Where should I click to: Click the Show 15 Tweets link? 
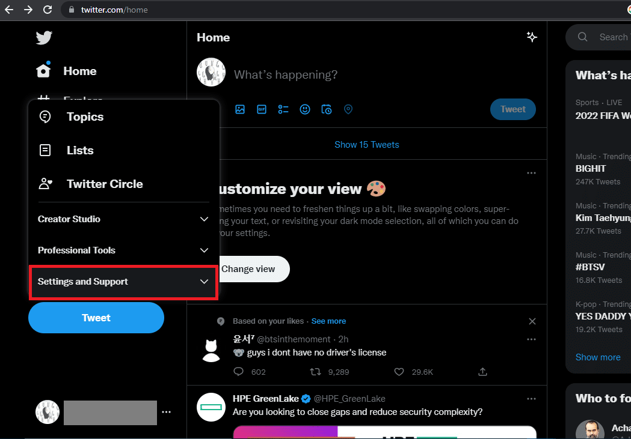pyautogui.click(x=366, y=145)
